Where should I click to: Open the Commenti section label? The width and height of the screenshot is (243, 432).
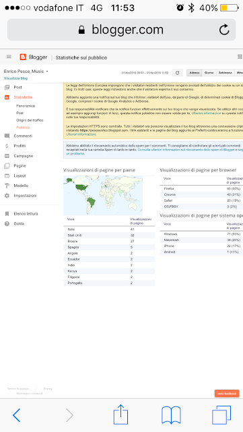[x=23, y=136]
